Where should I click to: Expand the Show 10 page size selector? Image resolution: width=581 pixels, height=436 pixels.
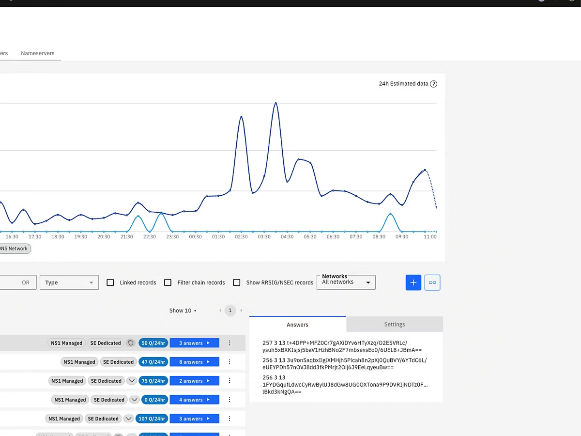click(x=183, y=311)
